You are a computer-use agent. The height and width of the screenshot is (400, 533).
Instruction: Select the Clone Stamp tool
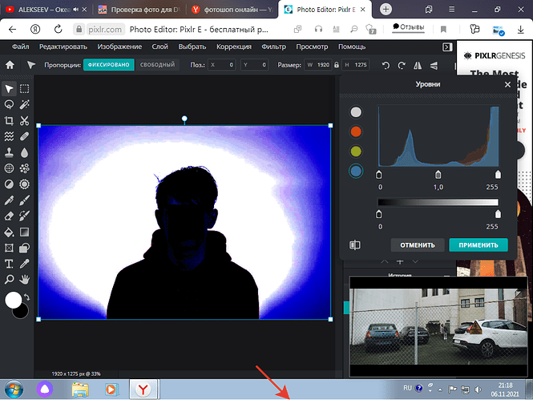(x=9, y=152)
